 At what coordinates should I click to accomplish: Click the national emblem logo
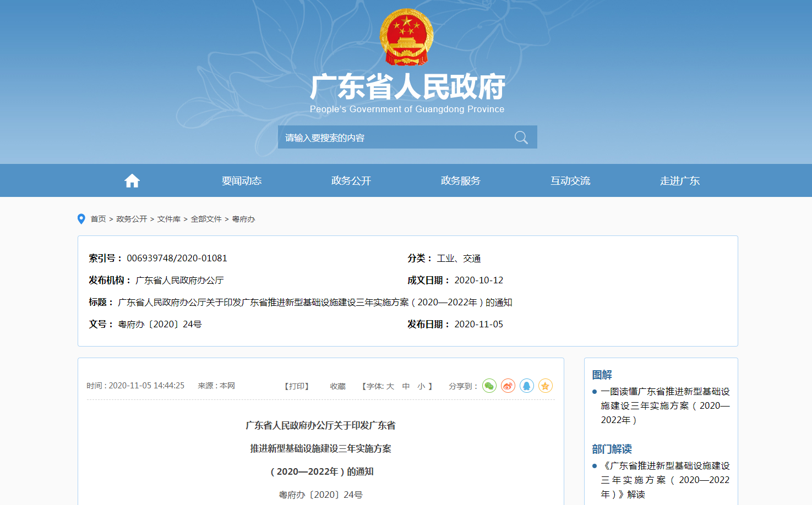pyautogui.click(x=406, y=37)
